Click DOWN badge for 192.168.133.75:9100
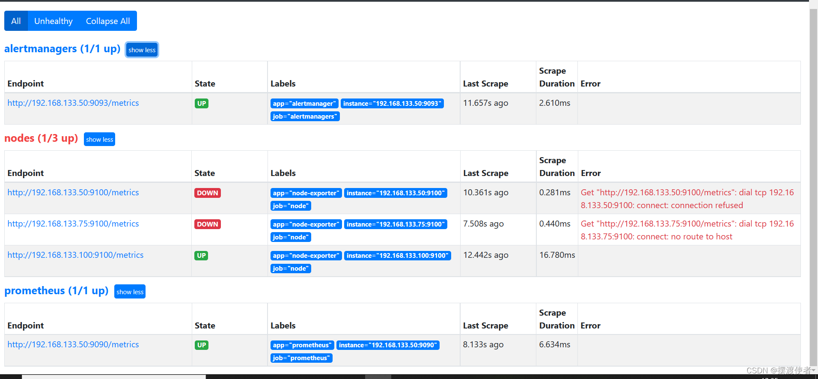The image size is (818, 379). coord(208,224)
